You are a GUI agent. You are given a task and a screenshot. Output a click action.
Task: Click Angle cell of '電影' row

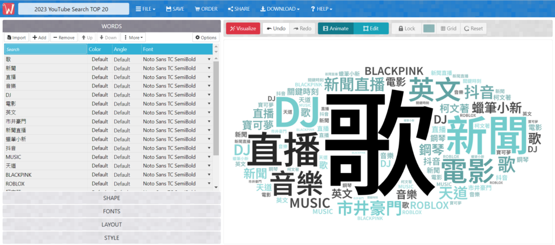[127, 103]
